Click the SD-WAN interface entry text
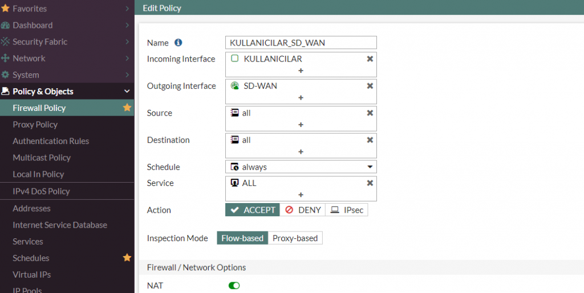 (260, 86)
